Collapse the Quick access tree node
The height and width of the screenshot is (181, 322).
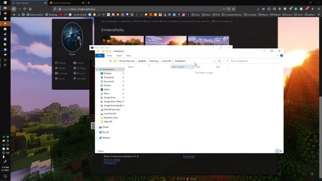97,69
